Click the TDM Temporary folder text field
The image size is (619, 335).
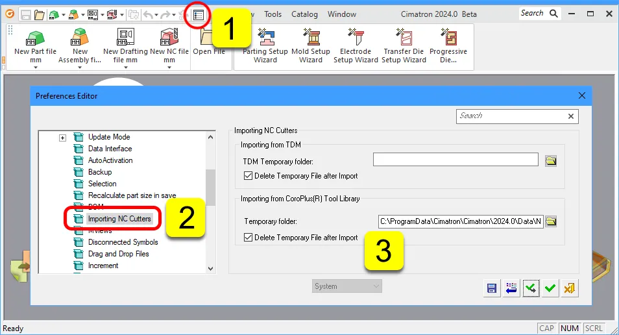[455, 160]
